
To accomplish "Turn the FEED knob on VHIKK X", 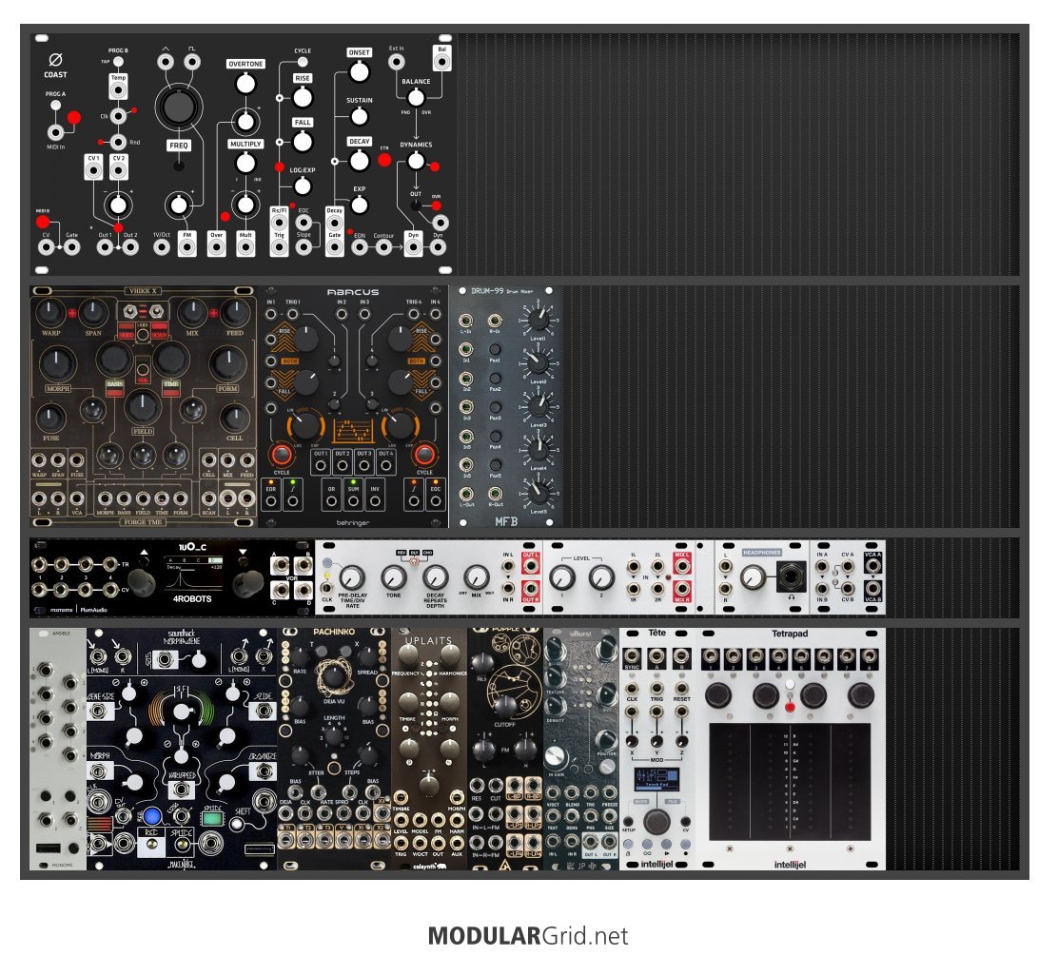I will [235, 312].
